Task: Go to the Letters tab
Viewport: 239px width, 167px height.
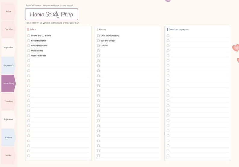Action: point(8,138)
